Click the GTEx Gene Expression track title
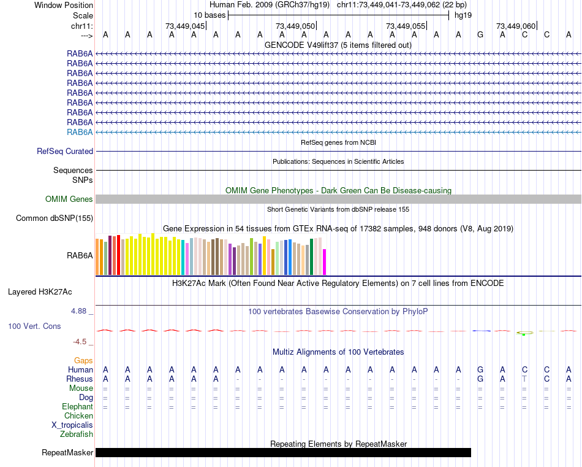582x467 pixels. 338,229
